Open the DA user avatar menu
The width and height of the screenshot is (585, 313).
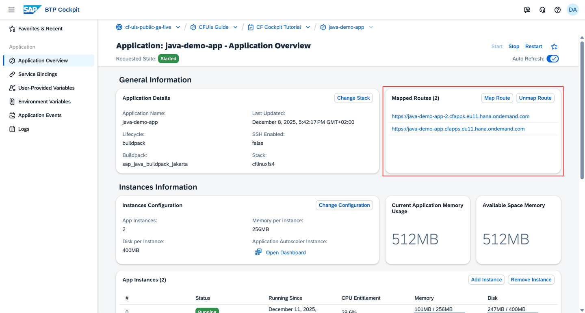(573, 10)
